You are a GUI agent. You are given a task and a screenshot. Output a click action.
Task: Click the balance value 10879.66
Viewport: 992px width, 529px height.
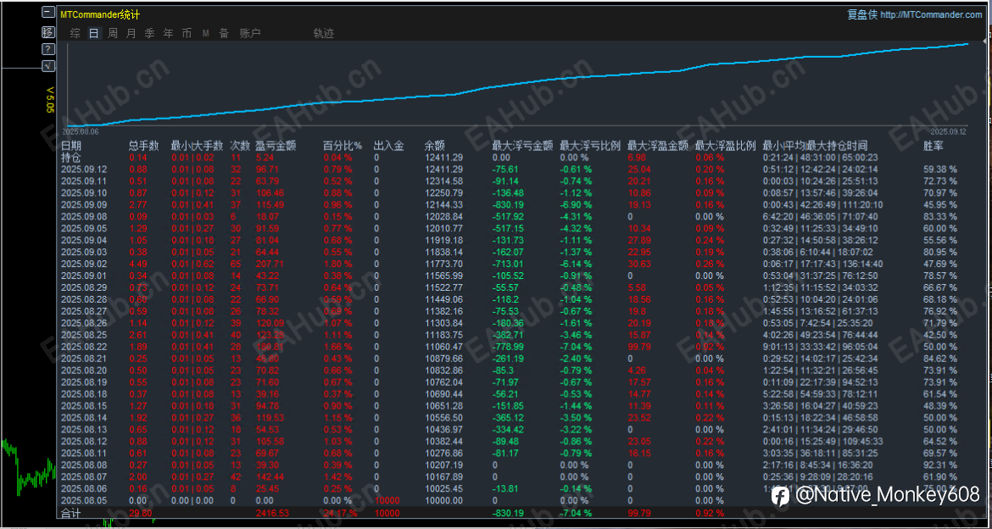[x=443, y=359]
